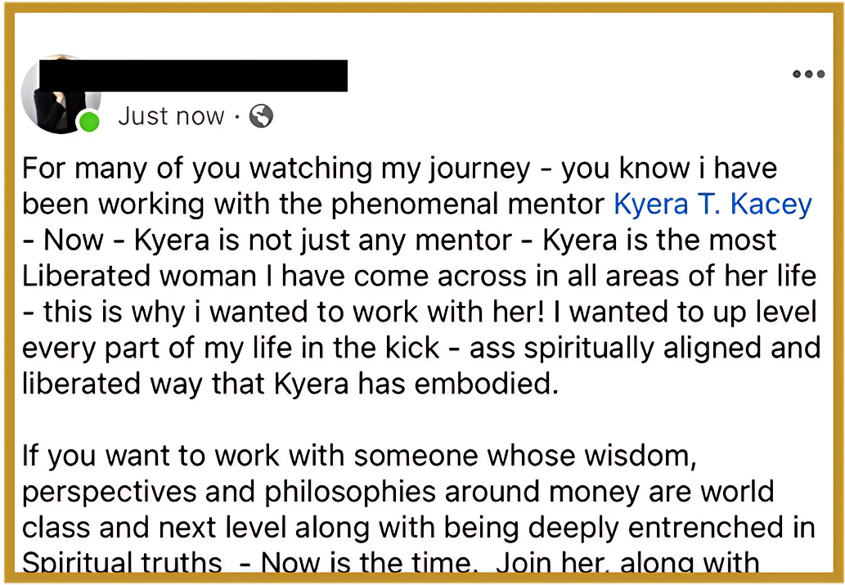Open the three-dot post options menu
This screenshot has width=845, height=585.
click(808, 74)
